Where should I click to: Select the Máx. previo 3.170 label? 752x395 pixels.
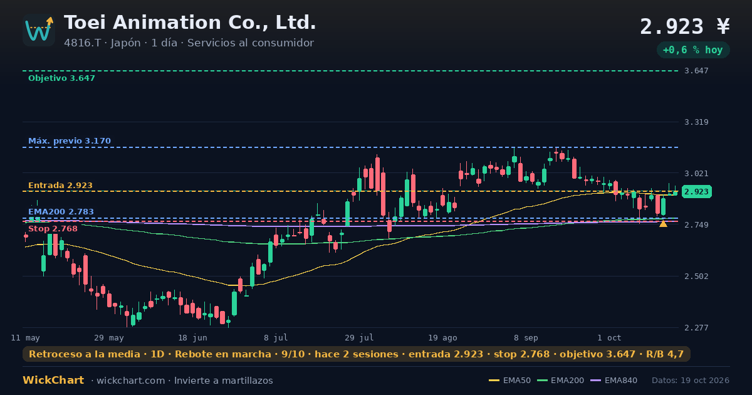[69, 141]
